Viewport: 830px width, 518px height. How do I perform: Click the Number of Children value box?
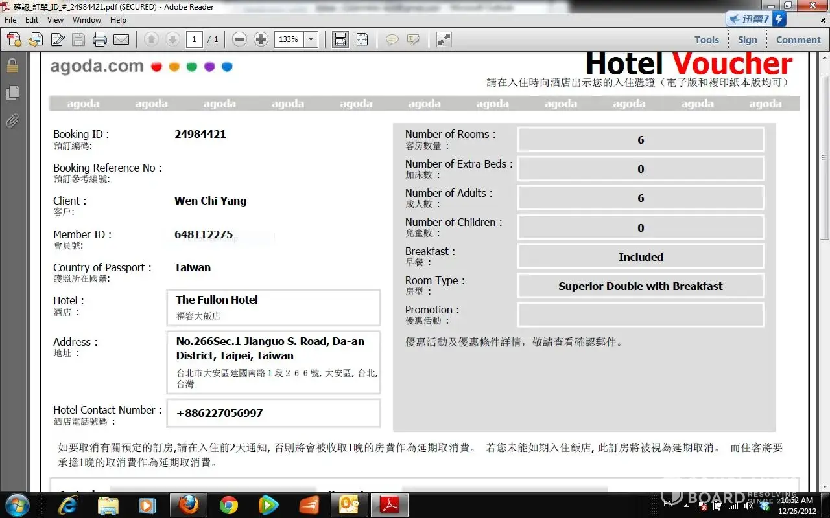pyautogui.click(x=641, y=227)
